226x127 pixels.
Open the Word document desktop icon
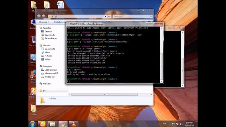60,5
